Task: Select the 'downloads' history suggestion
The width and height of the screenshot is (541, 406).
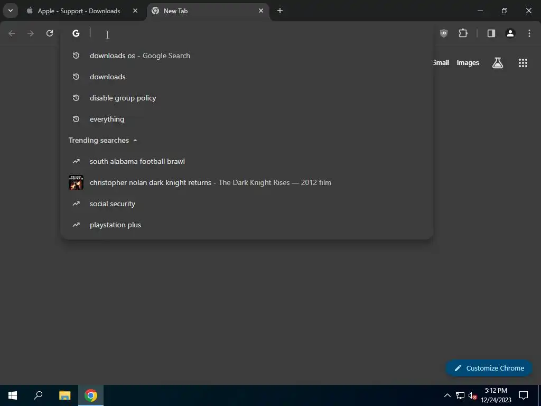Action: (247, 77)
